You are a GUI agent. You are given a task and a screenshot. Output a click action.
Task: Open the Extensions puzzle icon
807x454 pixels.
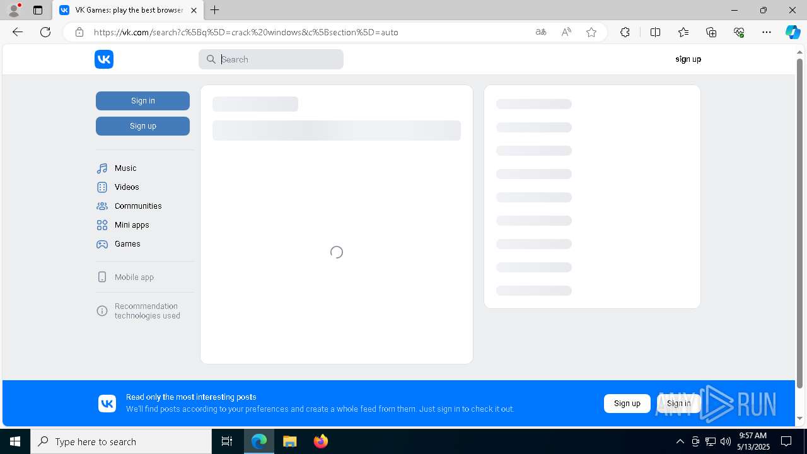coord(625,32)
